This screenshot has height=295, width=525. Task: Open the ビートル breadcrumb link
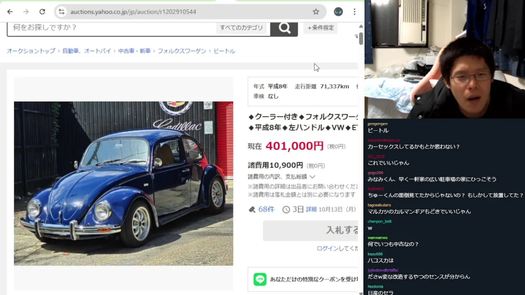click(224, 51)
